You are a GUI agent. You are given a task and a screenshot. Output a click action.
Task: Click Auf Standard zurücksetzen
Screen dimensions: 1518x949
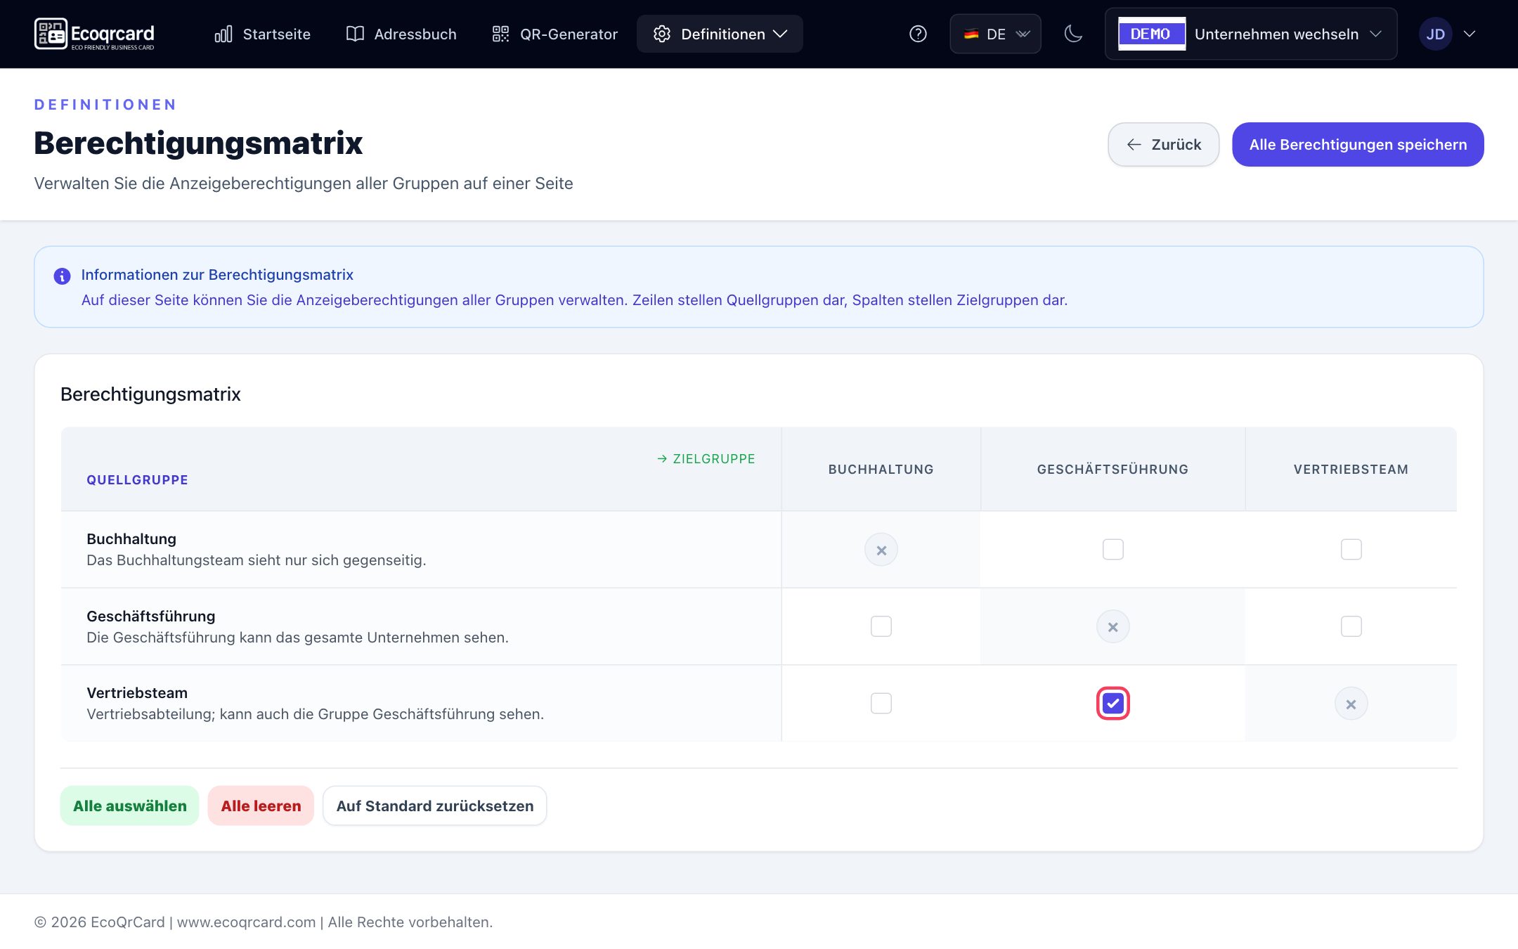434,806
